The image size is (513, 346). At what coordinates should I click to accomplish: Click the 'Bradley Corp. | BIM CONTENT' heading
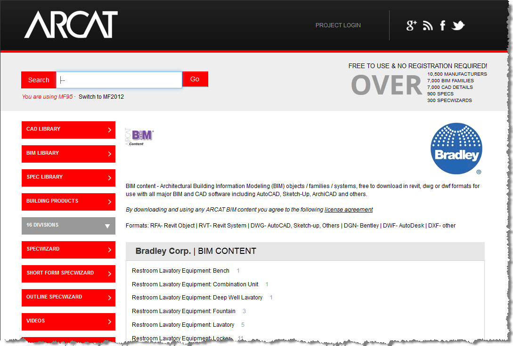[x=195, y=251]
